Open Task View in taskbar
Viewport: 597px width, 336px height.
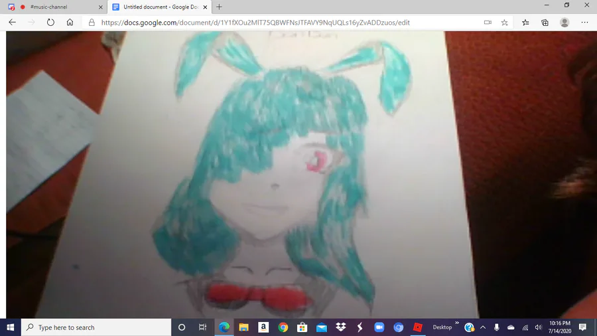tap(202, 327)
